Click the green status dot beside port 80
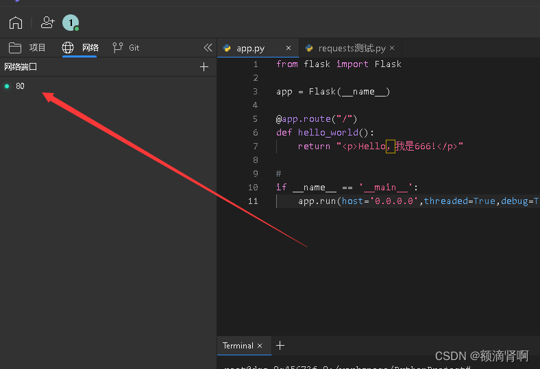540x369 pixels. pyautogui.click(x=7, y=86)
